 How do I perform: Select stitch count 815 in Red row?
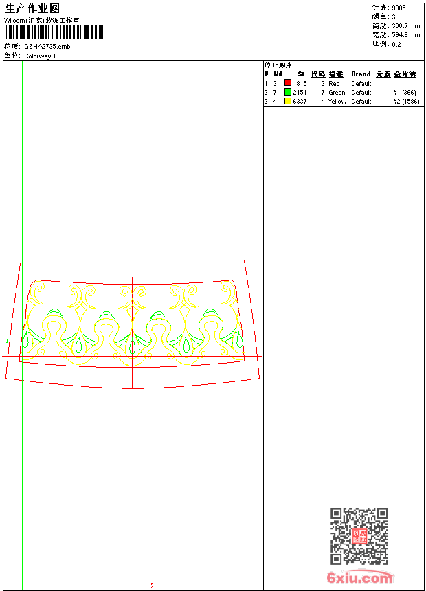302,84
